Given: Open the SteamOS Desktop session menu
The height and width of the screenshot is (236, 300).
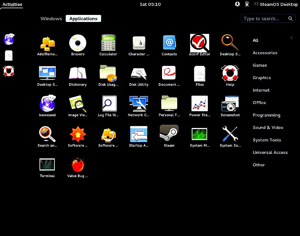Looking at the screenshot, I should coord(276,4).
